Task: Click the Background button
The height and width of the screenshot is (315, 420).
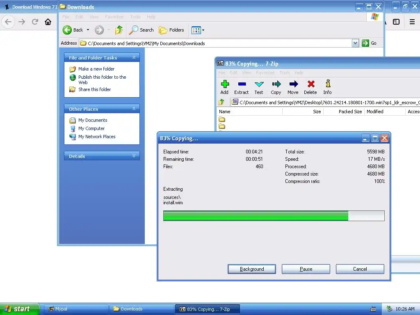Action: 252,269
